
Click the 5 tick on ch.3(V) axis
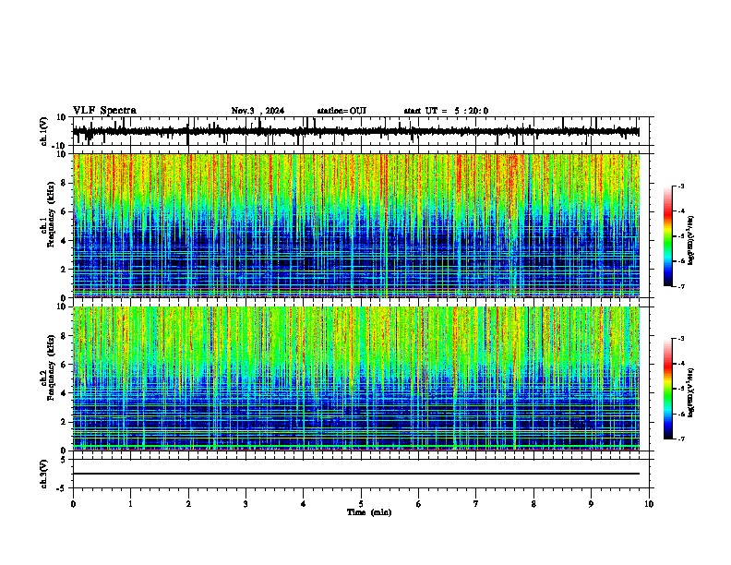[x=65, y=460]
